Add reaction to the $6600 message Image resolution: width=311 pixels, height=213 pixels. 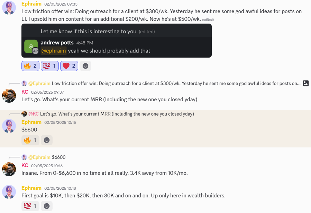[x=47, y=140]
